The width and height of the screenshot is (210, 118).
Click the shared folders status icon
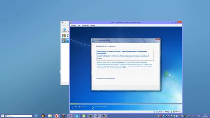click(x=163, y=111)
